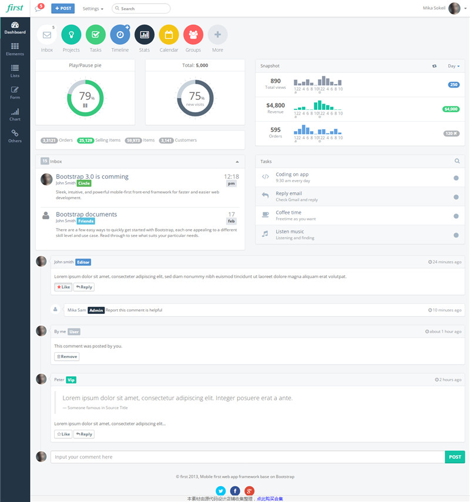Click the coffee cup icon beside Coffee time
The width and height of the screenshot is (470, 502).
tap(265, 215)
